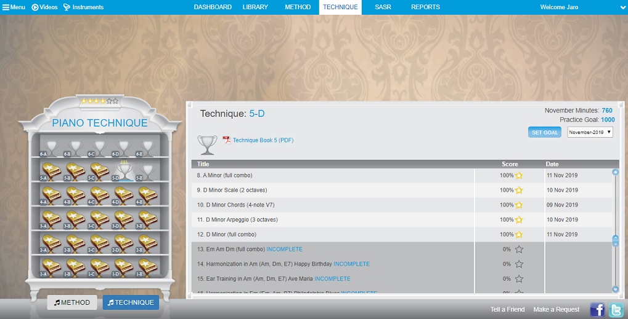Image resolution: width=628 pixels, height=319 pixels.
Task: Toggle star for A Minor (full combo)
Action: [519, 175]
